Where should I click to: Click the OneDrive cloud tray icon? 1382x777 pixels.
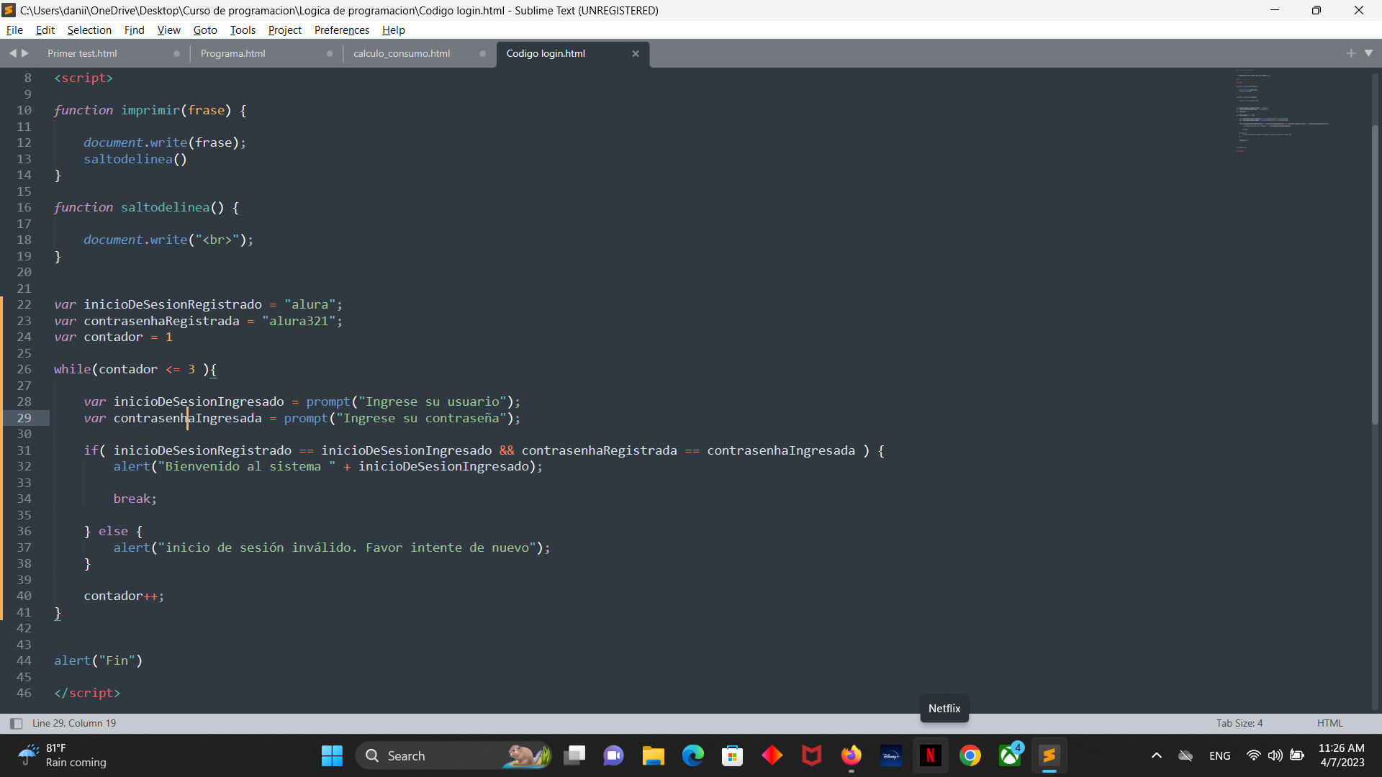[1185, 755]
